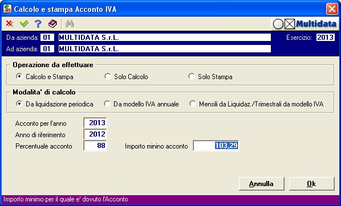Click the Da azienda name field
The height and width of the screenshot is (206, 341).
[x=165, y=38]
